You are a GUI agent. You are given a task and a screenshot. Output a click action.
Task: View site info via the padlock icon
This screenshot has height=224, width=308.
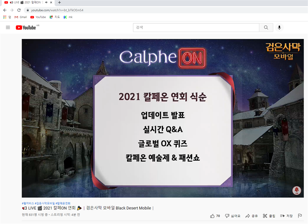click(28, 10)
